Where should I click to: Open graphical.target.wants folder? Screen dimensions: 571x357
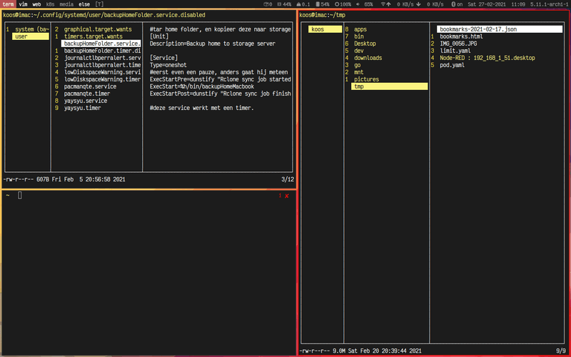pyautogui.click(x=98, y=29)
